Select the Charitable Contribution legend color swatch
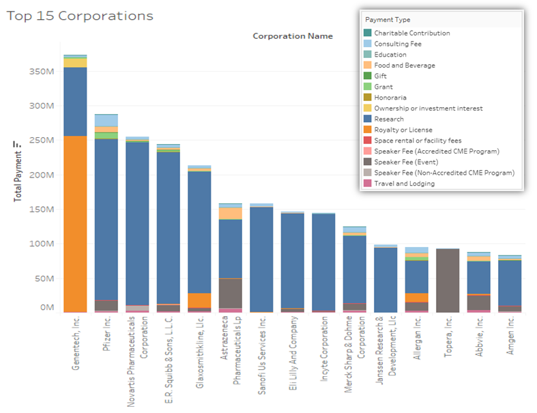 (368, 33)
